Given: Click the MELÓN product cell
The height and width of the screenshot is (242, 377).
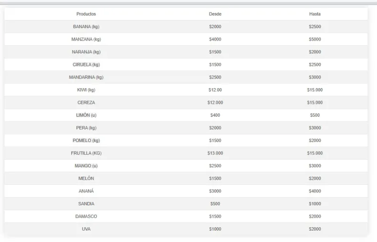Looking at the screenshot, I should point(86,178).
